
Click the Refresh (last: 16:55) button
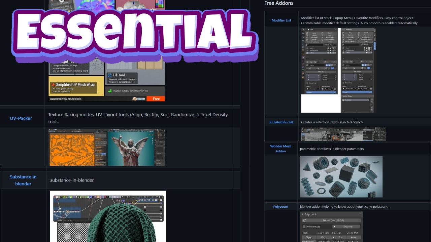click(333, 220)
